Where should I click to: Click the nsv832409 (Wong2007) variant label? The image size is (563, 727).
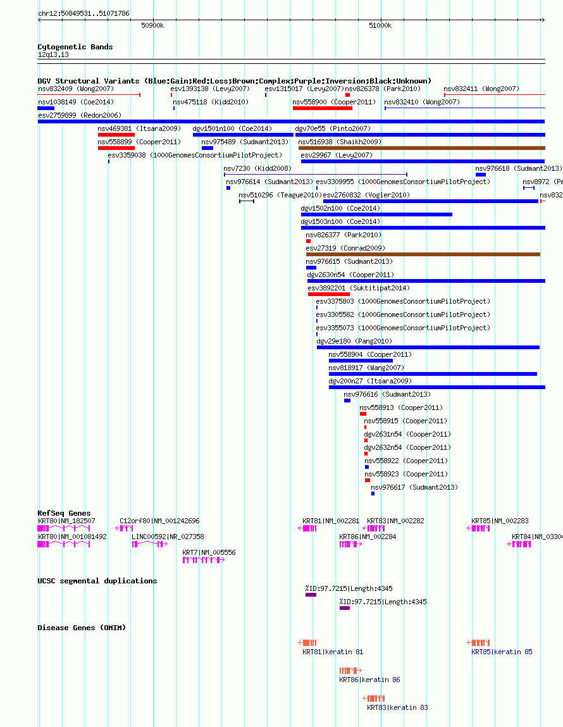tap(75, 89)
